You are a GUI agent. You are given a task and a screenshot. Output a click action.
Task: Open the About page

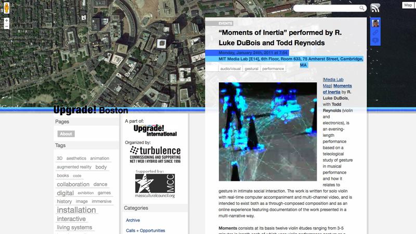66,134
